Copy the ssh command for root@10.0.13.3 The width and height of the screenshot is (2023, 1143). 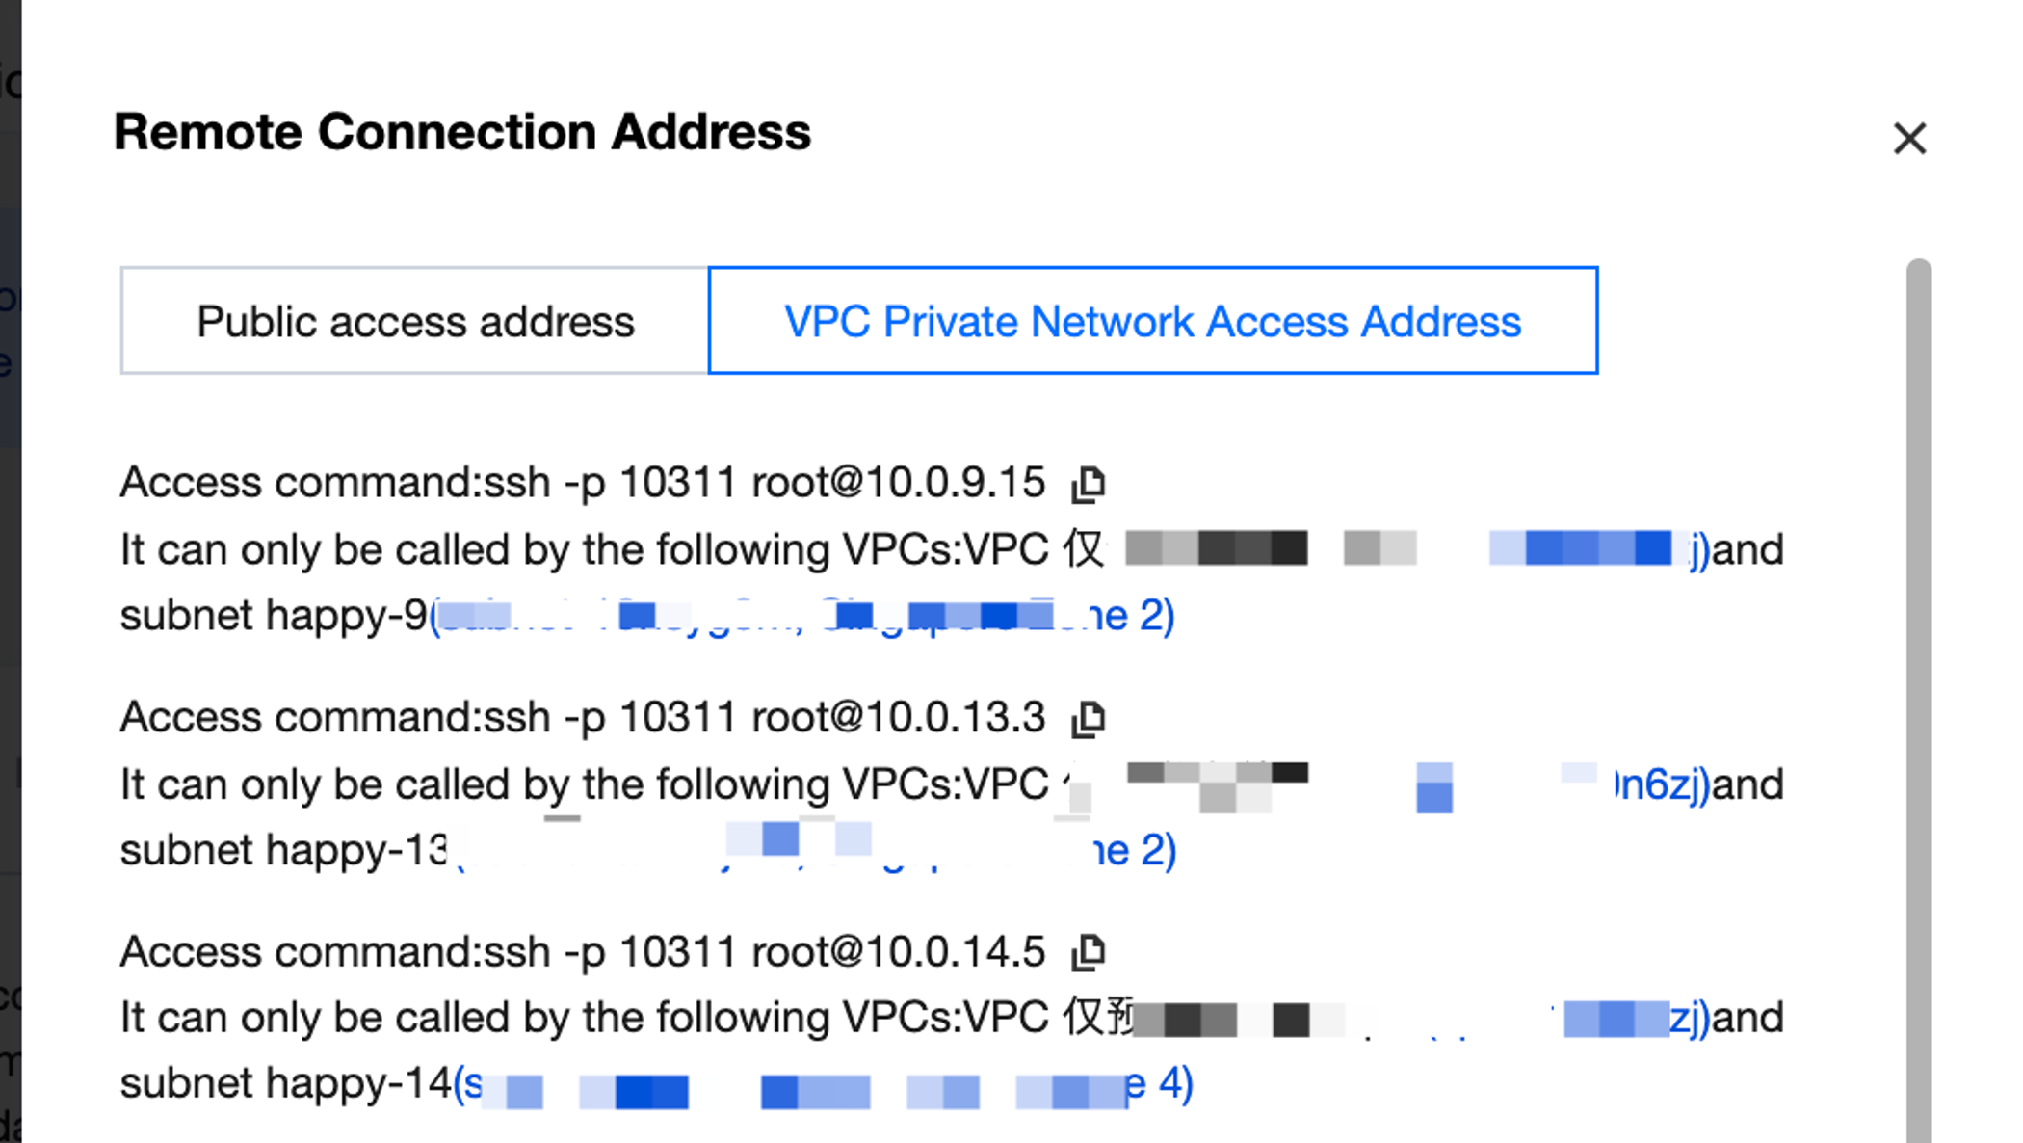(1089, 719)
